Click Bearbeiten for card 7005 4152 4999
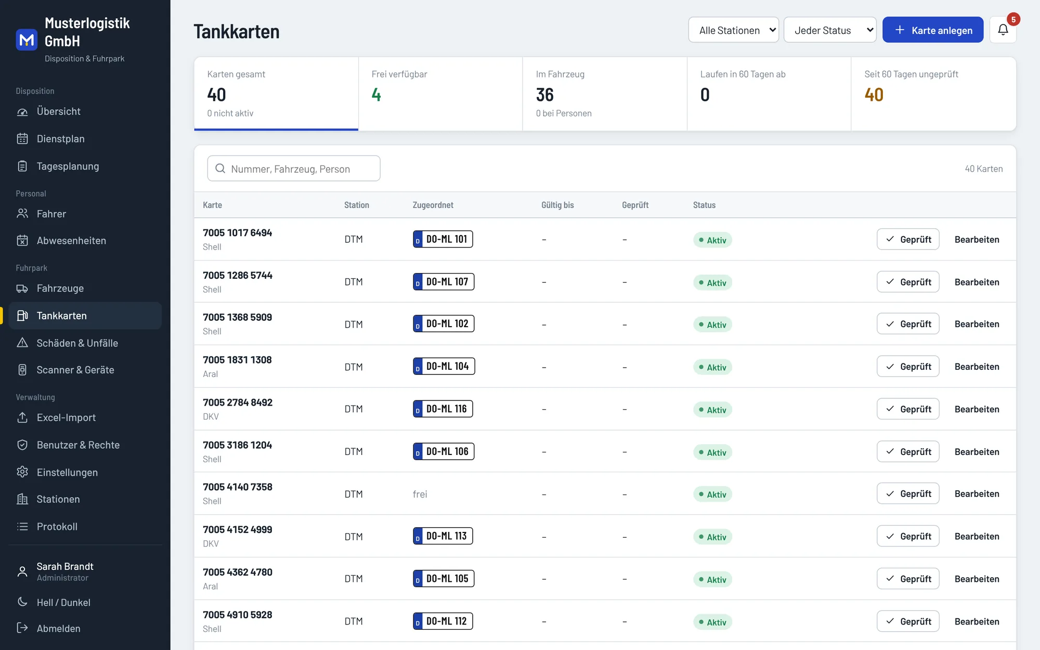The image size is (1040, 650). (x=977, y=536)
